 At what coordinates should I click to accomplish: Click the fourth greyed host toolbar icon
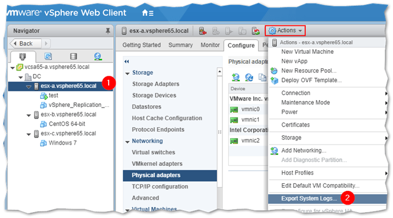(x=242, y=31)
